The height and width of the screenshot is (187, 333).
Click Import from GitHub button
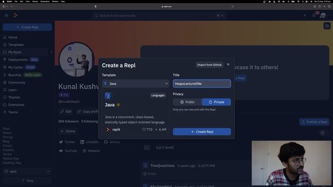pyautogui.click(x=209, y=65)
